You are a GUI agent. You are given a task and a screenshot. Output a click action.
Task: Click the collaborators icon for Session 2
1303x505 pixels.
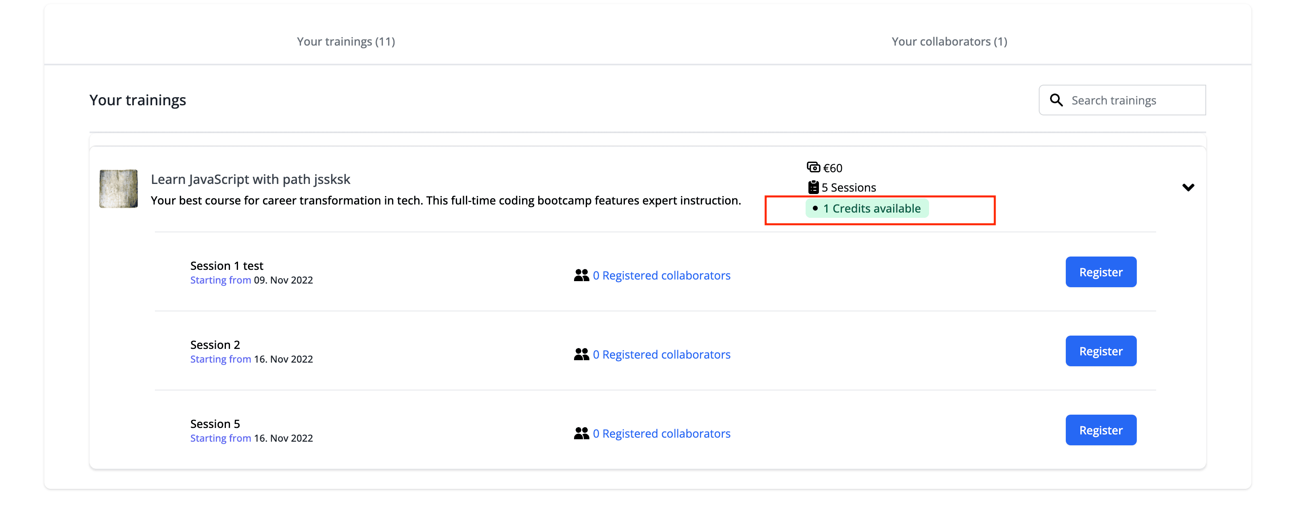click(x=581, y=354)
